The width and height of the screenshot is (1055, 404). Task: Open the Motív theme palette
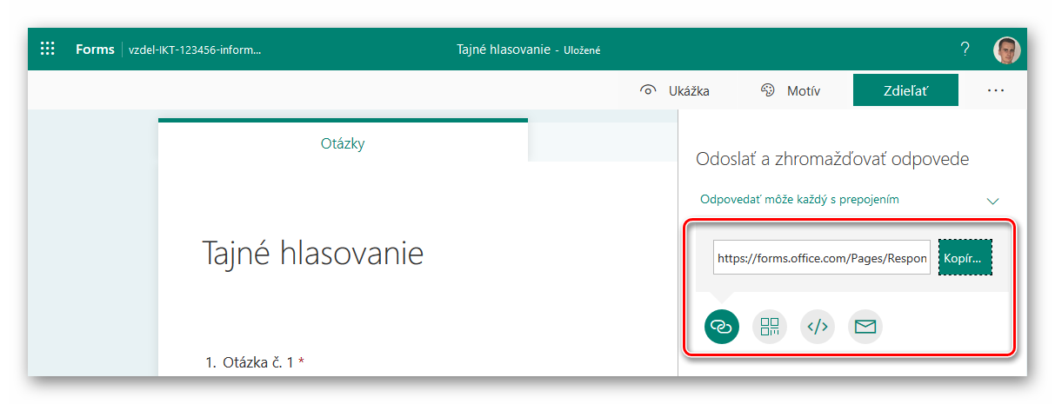[790, 90]
